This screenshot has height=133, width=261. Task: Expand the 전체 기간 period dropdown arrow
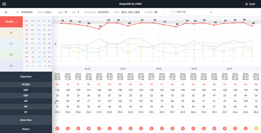(210, 12)
